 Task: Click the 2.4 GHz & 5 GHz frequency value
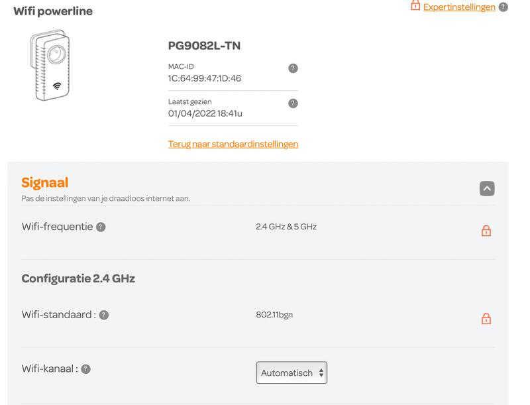(x=286, y=227)
